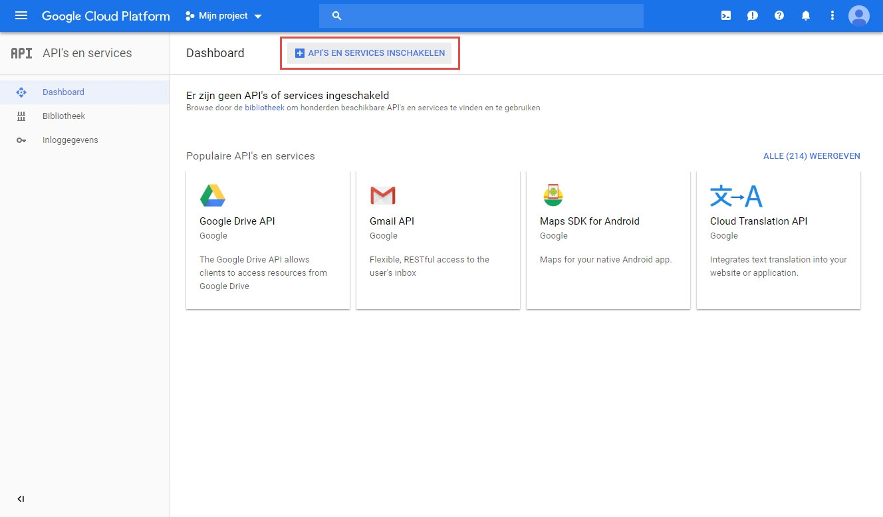Open Inloggegevens from the sidebar

(x=71, y=140)
